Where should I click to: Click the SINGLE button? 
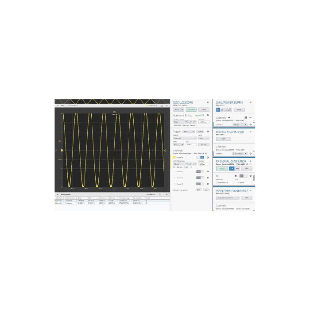(204, 109)
